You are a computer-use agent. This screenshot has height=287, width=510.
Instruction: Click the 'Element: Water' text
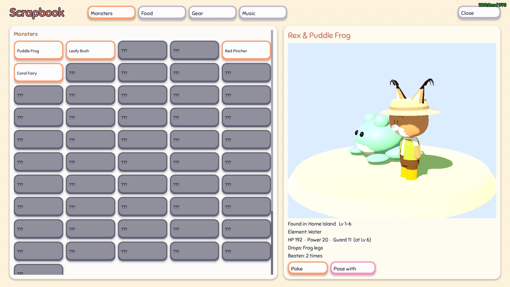(304, 232)
